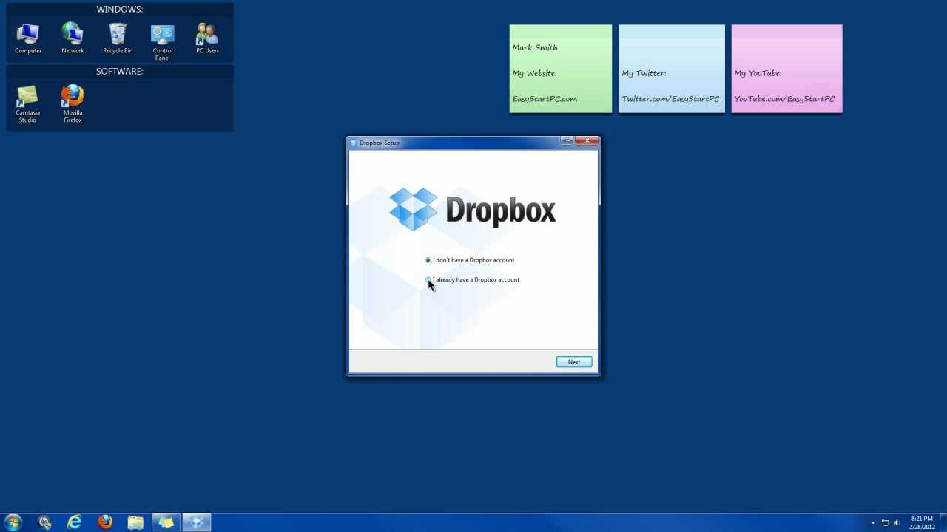The height and width of the screenshot is (532, 947).
Task: Open the Network desktop icon
Action: (x=73, y=38)
